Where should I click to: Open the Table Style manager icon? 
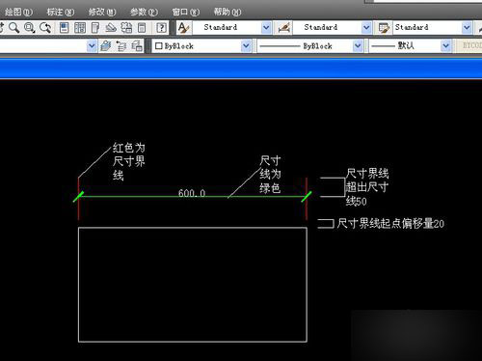pyautogui.click(x=384, y=28)
